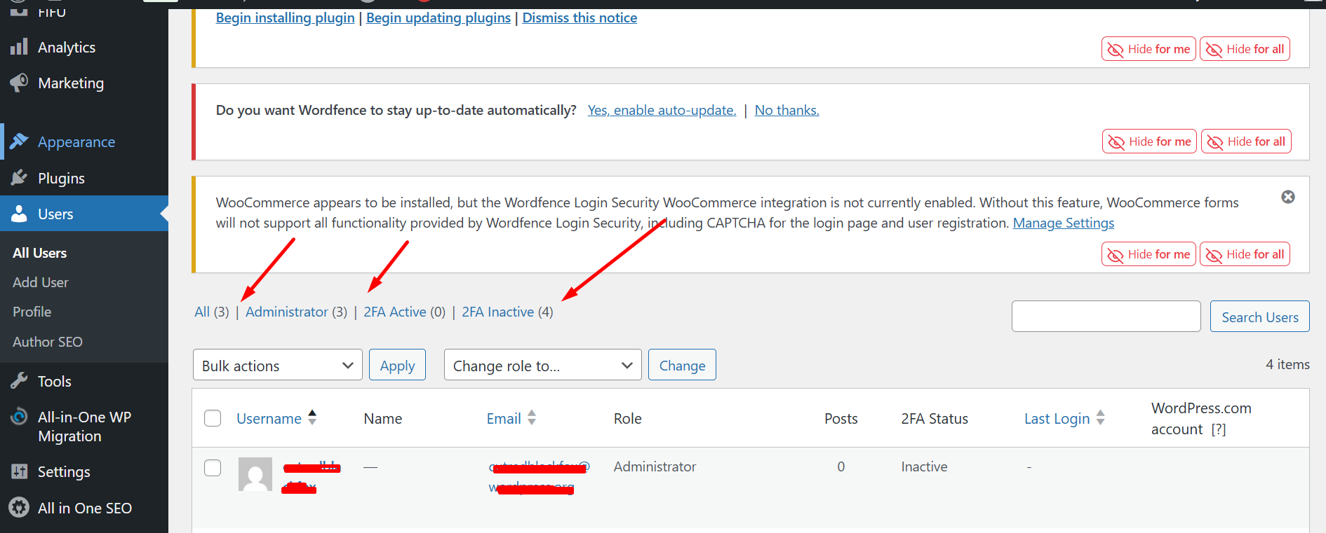Click the Analytics bar chart icon

(19, 47)
